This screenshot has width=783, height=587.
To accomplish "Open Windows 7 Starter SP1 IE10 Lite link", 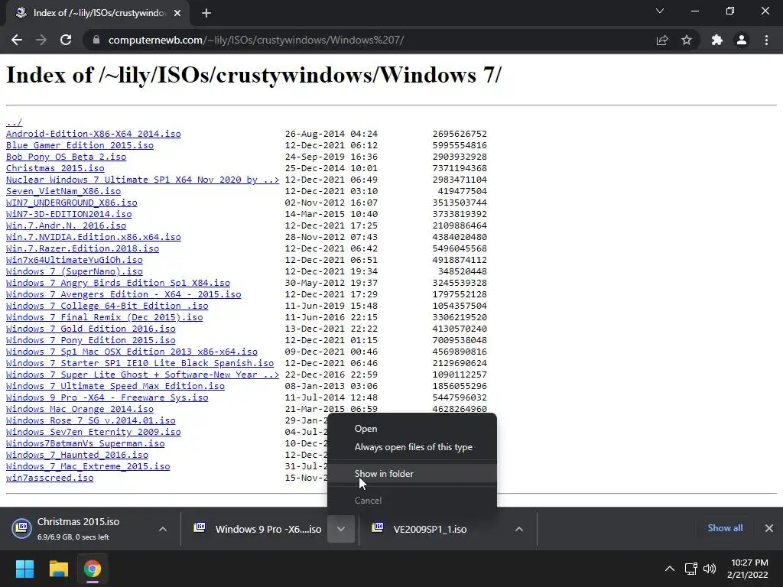I will tap(140, 363).
